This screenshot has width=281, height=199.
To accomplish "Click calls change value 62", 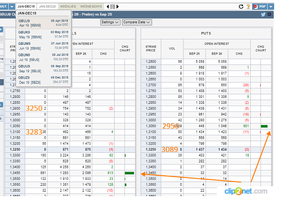I will (x=111, y=156).
